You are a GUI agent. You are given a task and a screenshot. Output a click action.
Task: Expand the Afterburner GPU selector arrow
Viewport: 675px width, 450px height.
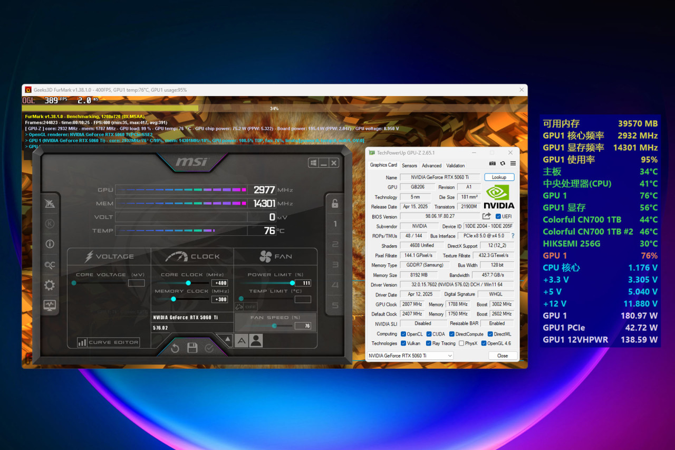coord(227,340)
